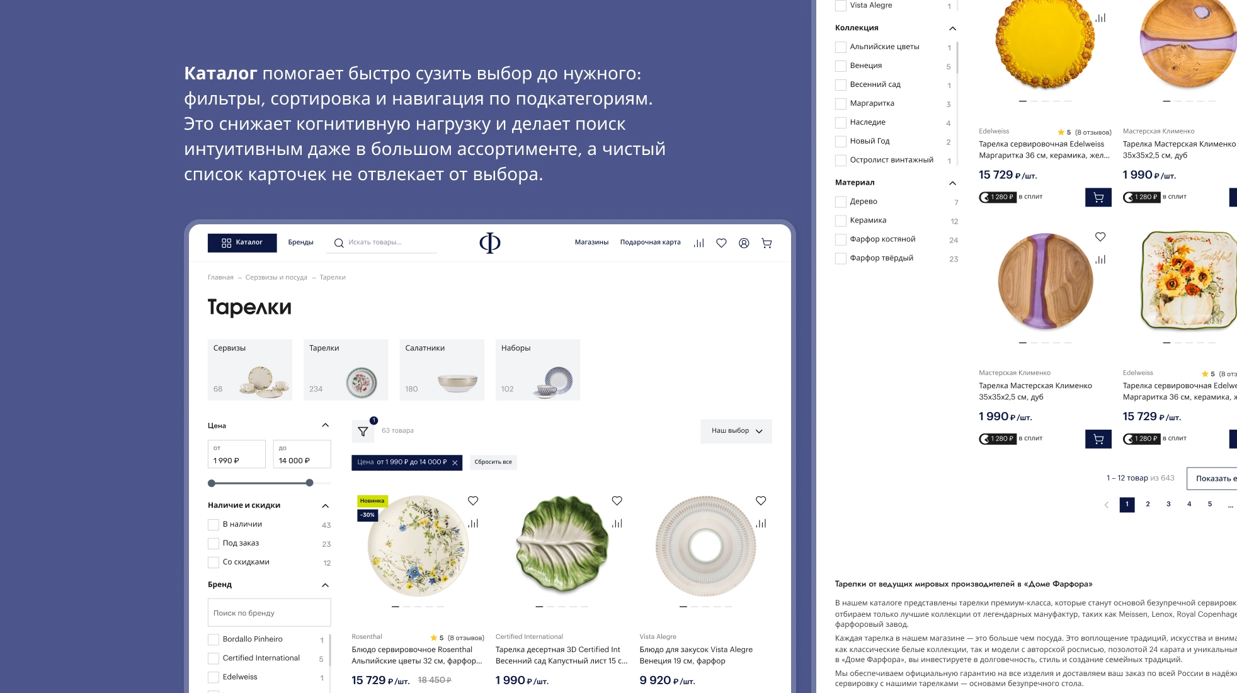The height and width of the screenshot is (693, 1237).
Task: Open the cart icon in the header
Action: click(x=767, y=243)
